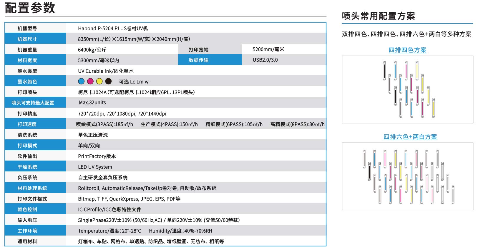Image resolution: width=478 pixels, height=247 pixels.
Task: Click the 数据传输 header cell
Action: click(199, 60)
